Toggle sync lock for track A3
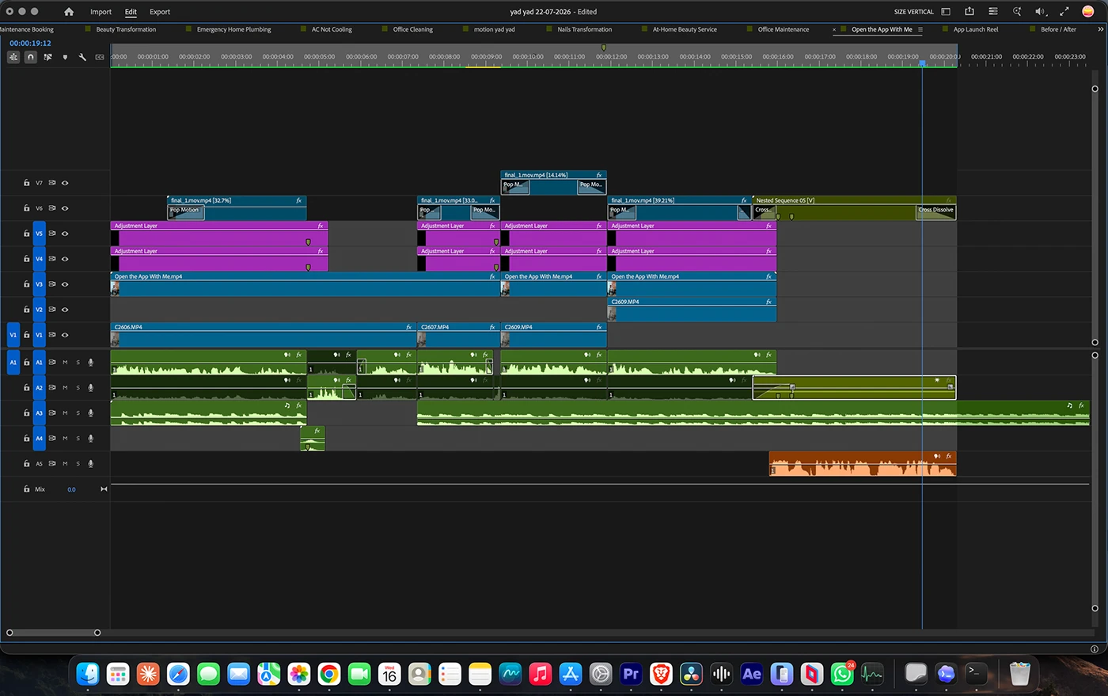The width and height of the screenshot is (1108, 696). 52,413
